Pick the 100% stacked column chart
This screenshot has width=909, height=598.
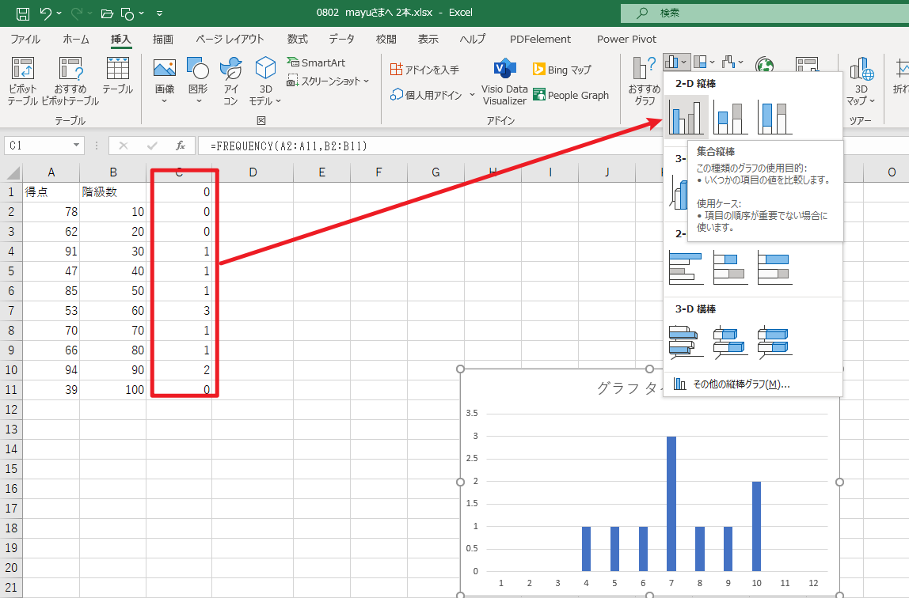coord(774,117)
